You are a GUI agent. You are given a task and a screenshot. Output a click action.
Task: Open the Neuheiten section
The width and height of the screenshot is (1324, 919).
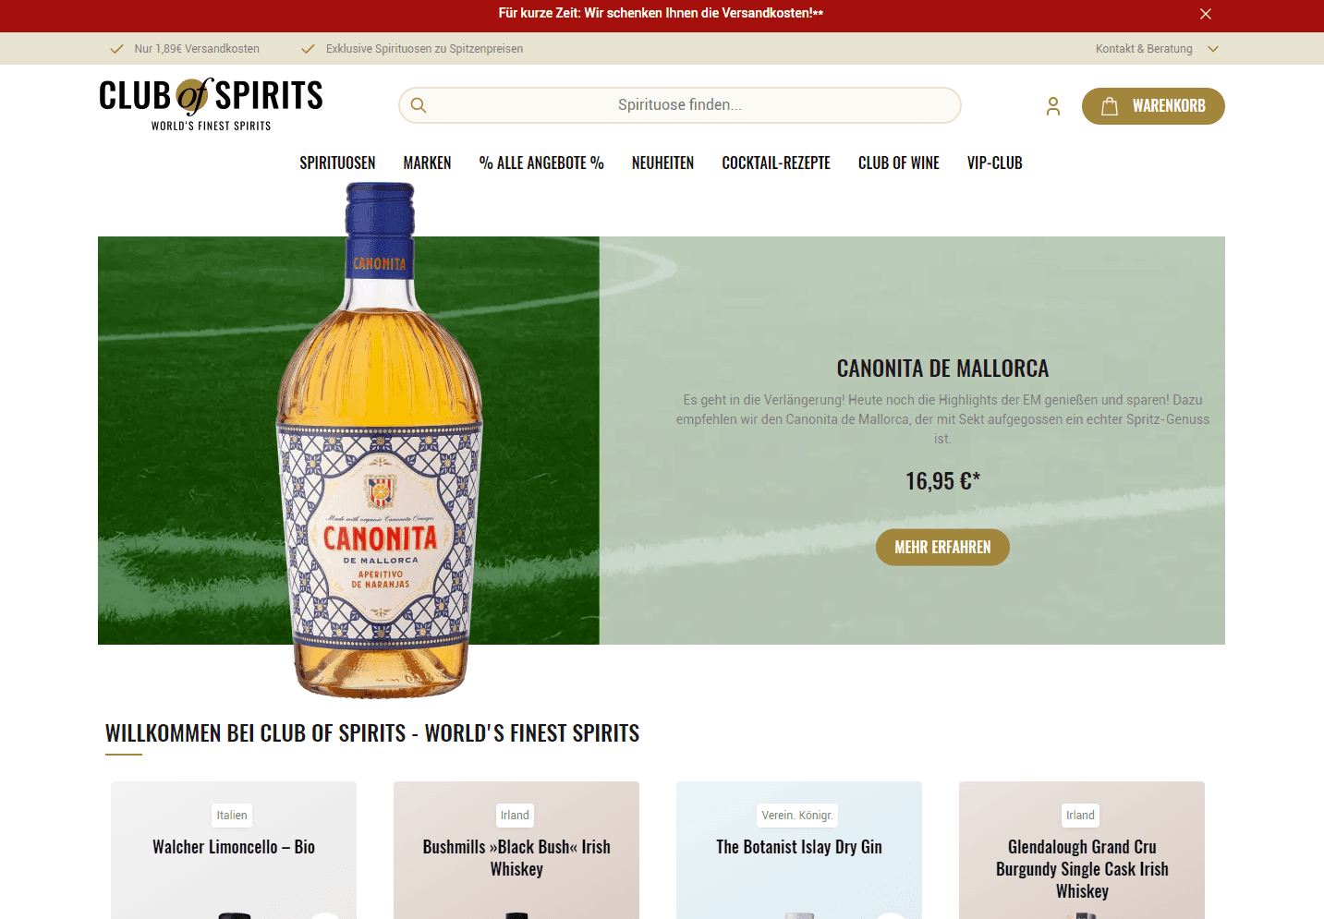point(662,163)
